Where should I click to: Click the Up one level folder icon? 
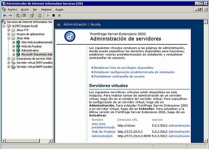click(18, 16)
